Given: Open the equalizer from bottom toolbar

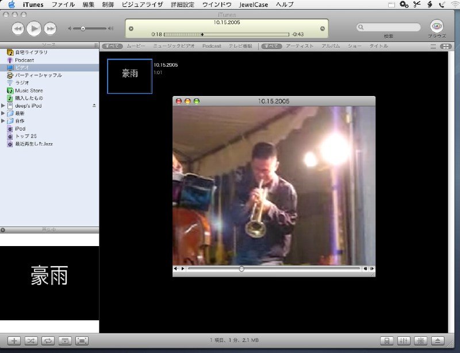Looking at the screenshot, I should (x=404, y=341).
